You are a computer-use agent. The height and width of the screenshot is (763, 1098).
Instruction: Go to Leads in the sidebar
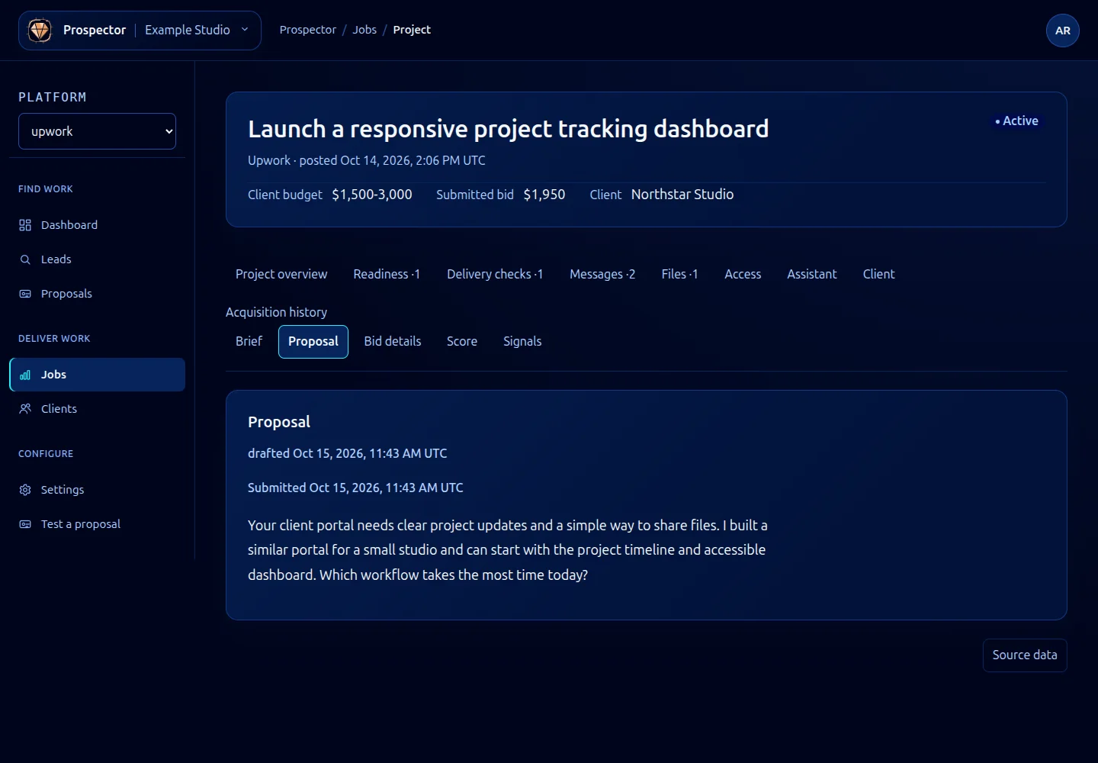click(97, 259)
